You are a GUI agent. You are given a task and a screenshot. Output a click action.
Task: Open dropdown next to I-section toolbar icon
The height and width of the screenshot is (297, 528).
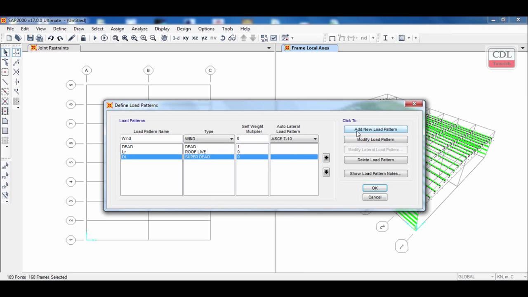(392, 38)
